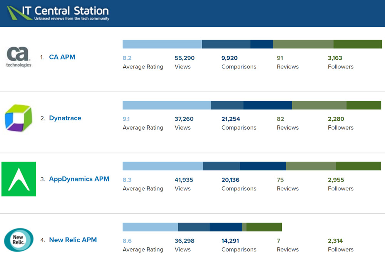Click Dynatrace's 2,280 followers value
385x263 pixels.
pos(336,119)
